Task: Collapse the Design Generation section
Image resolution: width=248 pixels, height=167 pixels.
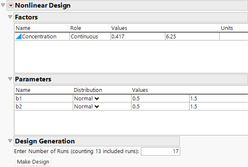Action: 10,141
